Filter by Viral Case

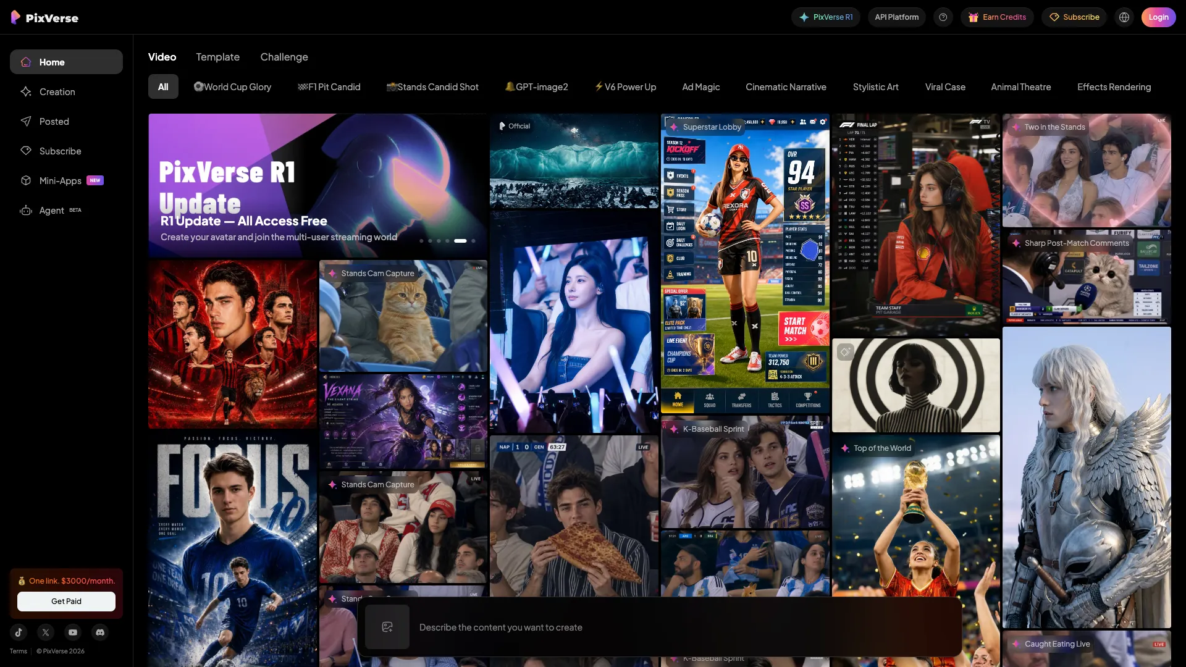(945, 86)
